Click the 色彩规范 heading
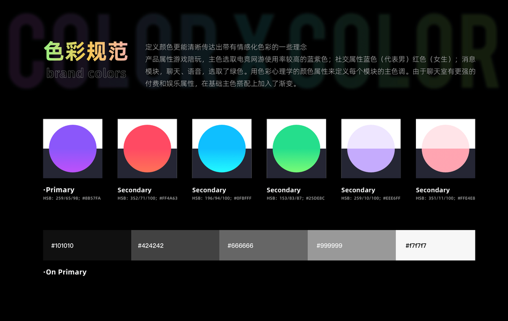The image size is (508, 321). tap(86, 51)
